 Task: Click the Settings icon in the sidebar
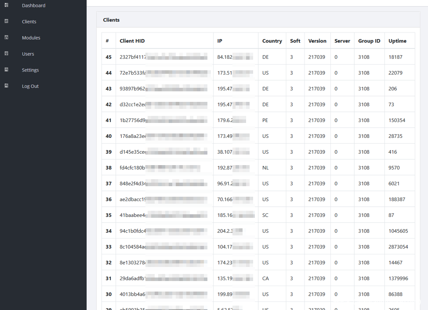tap(7, 70)
